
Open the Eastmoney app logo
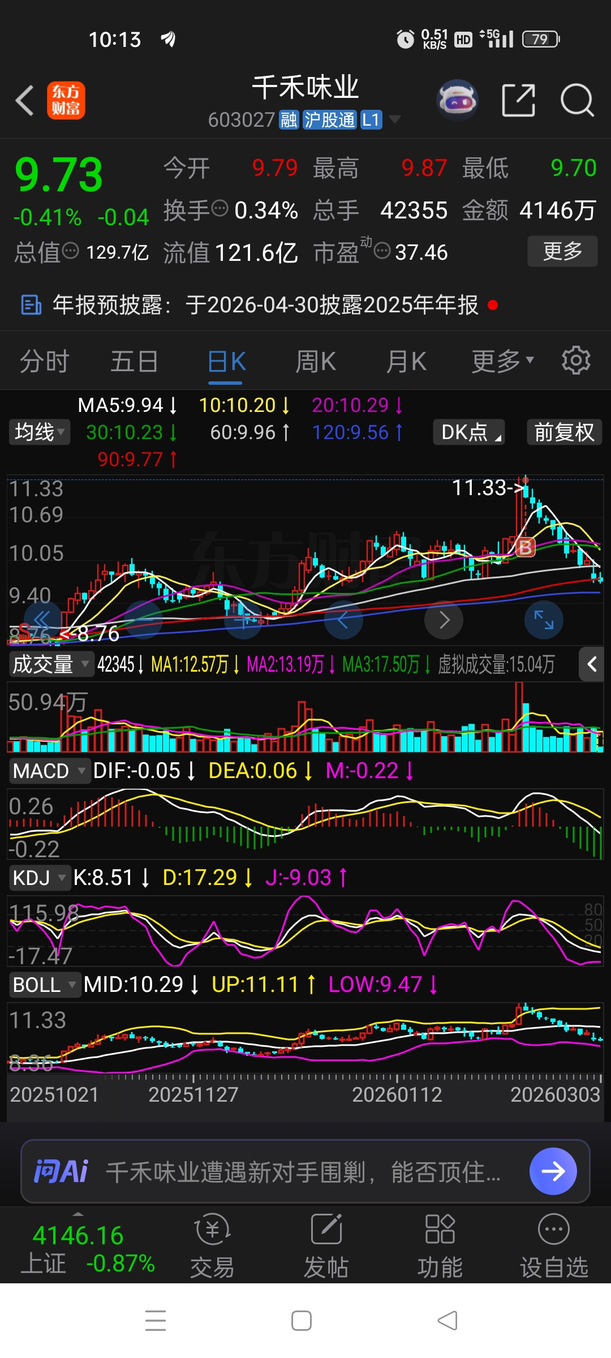click(x=66, y=101)
